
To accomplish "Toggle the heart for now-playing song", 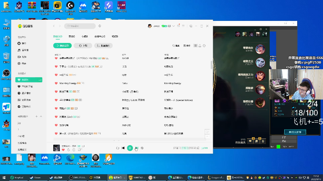I will 63,150.
